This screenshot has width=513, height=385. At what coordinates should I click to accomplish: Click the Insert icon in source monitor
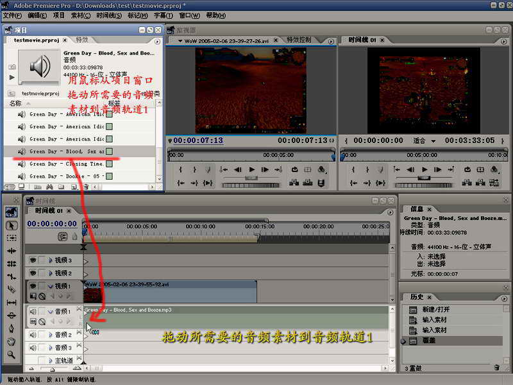tap(294, 183)
